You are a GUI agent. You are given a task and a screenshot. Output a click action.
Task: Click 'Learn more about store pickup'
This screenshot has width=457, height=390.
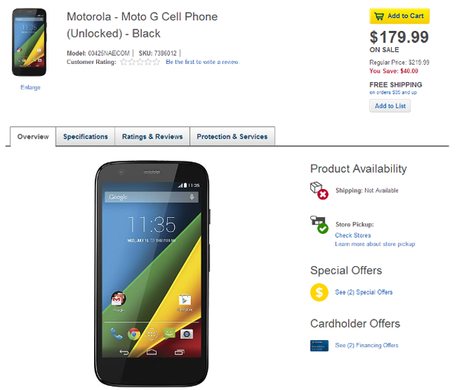(375, 244)
